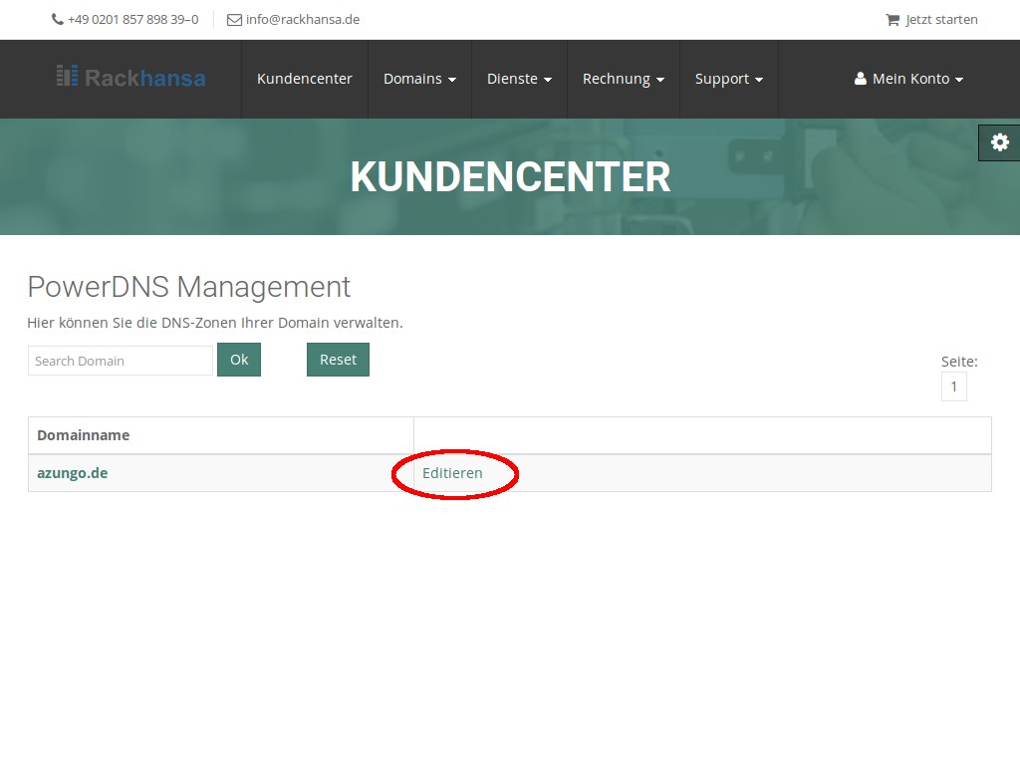Open the settings gear panel

999,142
